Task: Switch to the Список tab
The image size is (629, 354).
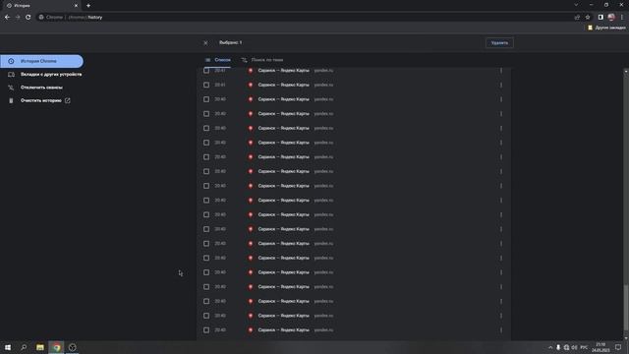Action: point(218,60)
